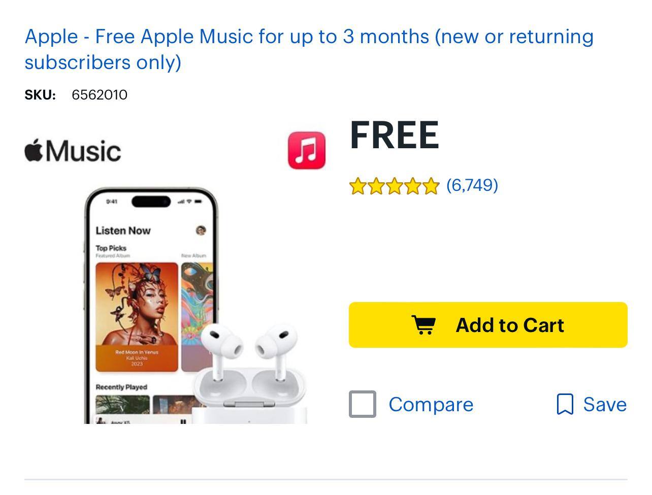This screenshot has width=652, height=495.
Task: Click Save to add item to saved list
Action: click(604, 404)
